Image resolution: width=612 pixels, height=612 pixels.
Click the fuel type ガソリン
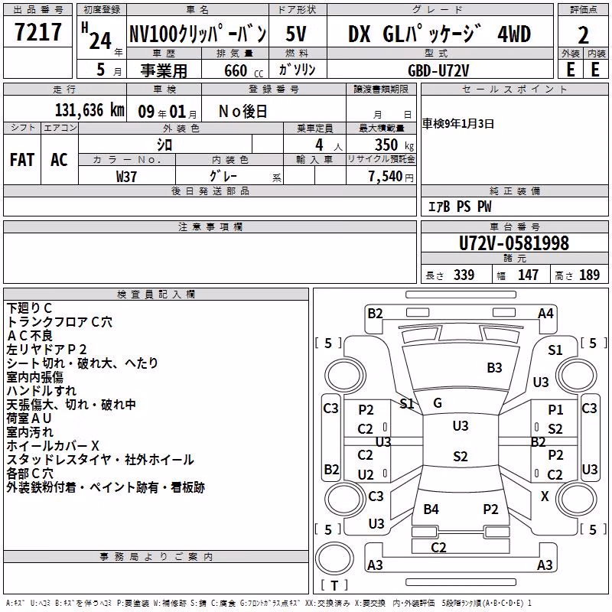pos(297,70)
